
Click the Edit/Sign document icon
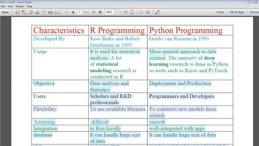pyautogui.click(x=31, y=12)
